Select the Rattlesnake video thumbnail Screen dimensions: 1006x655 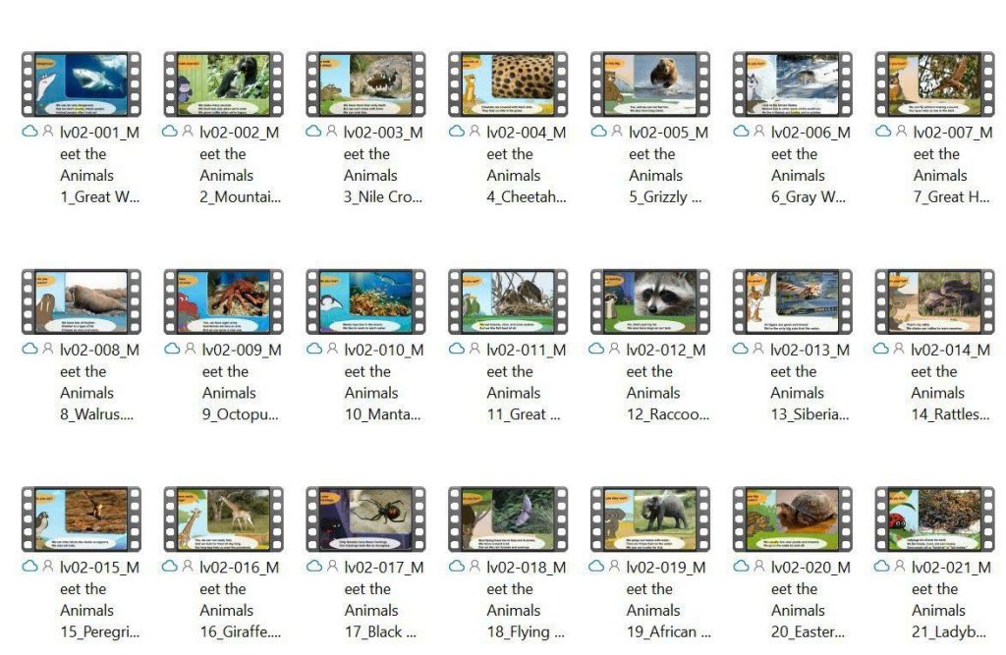click(x=935, y=301)
